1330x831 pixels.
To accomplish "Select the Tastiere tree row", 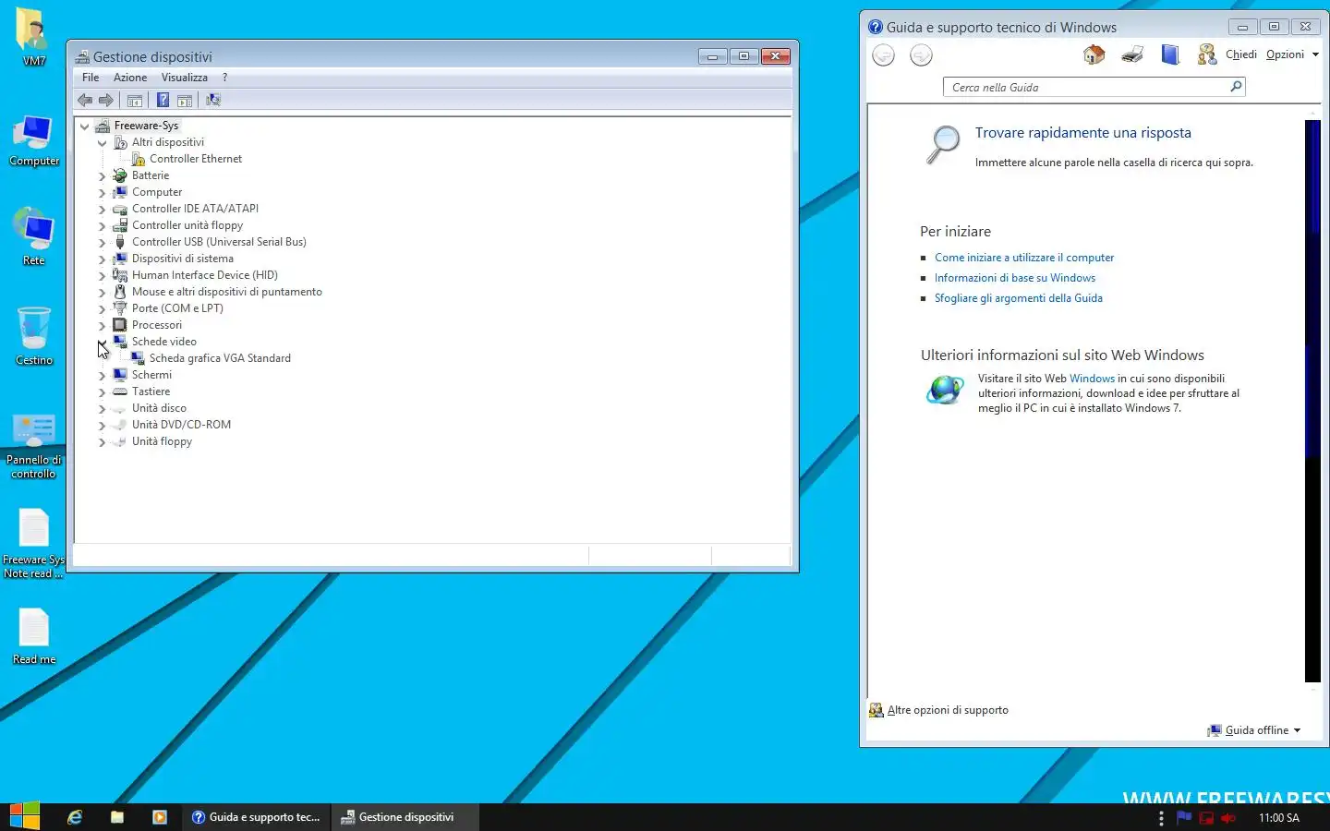I will click(151, 391).
